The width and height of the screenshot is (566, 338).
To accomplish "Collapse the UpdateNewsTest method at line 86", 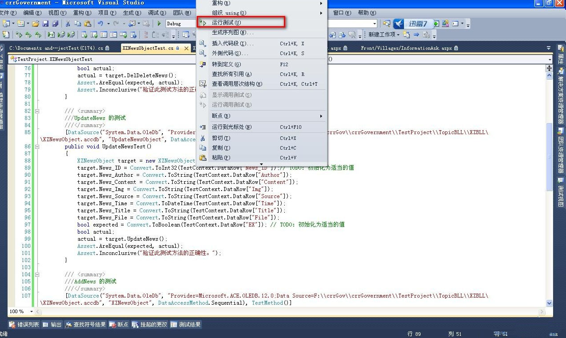I will [x=37, y=147].
